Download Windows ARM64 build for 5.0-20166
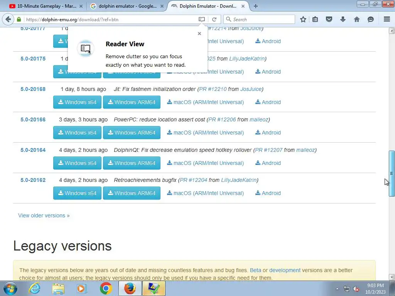Viewport: 395px width, 296px height. click(x=132, y=133)
